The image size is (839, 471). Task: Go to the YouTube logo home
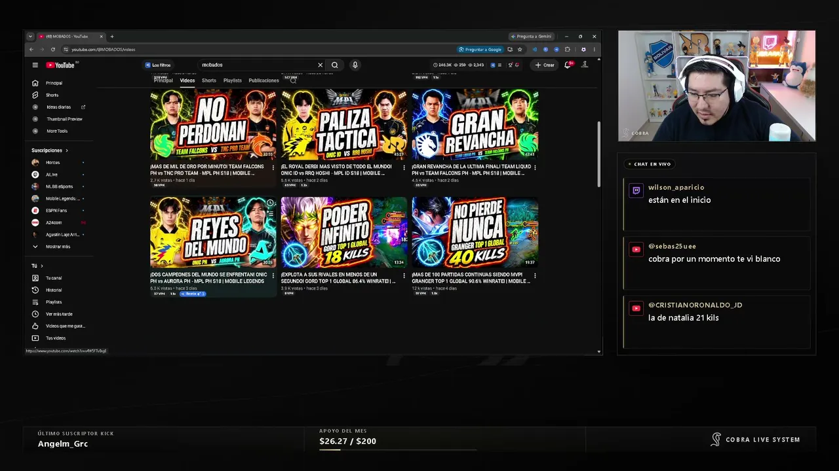60,65
